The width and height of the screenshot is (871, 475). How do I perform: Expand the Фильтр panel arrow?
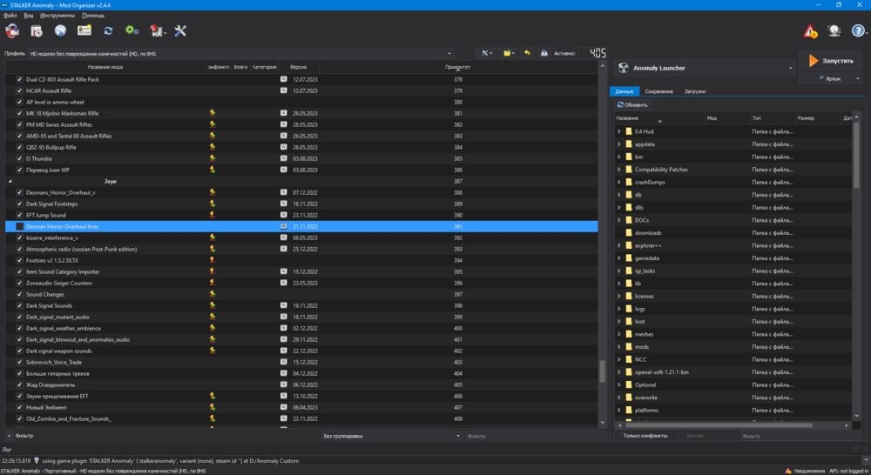pos(9,436)
